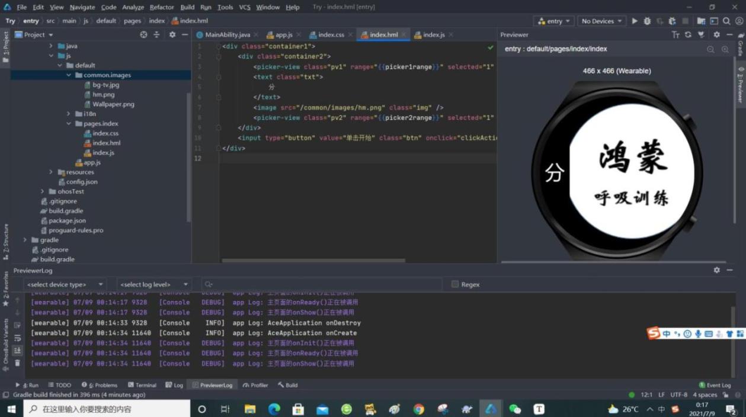Image resolution: width=746 pixels, height=417 pixels.
Task: Click the Previewer zoom out magnifier
Action: [710, 50]
